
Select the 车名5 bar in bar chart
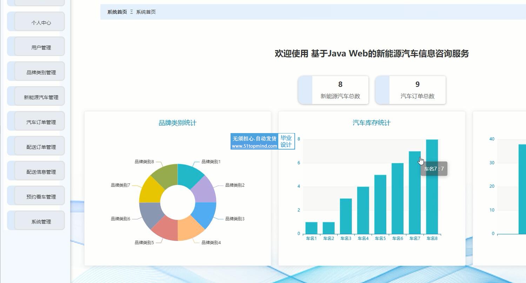pos(380,204)
